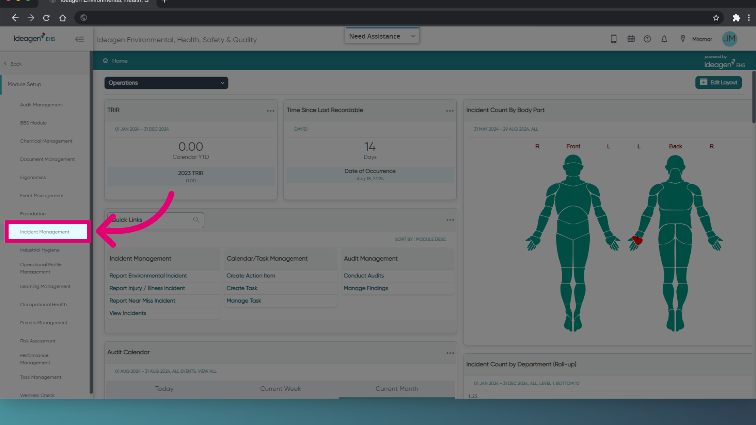This screenshot has width=756, height=425.
Task: Open Report Near Miss Incident link
Action: 142,301
